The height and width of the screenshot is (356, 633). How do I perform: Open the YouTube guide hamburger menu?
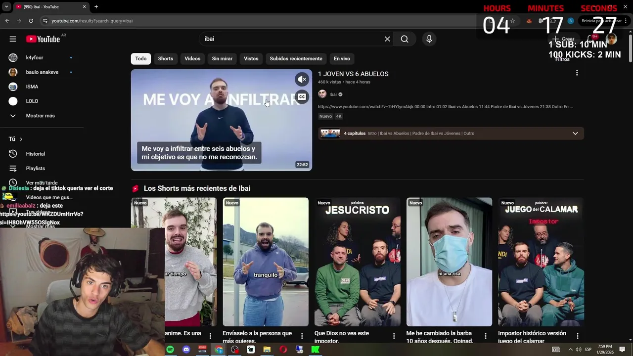(x=13, y=39)
